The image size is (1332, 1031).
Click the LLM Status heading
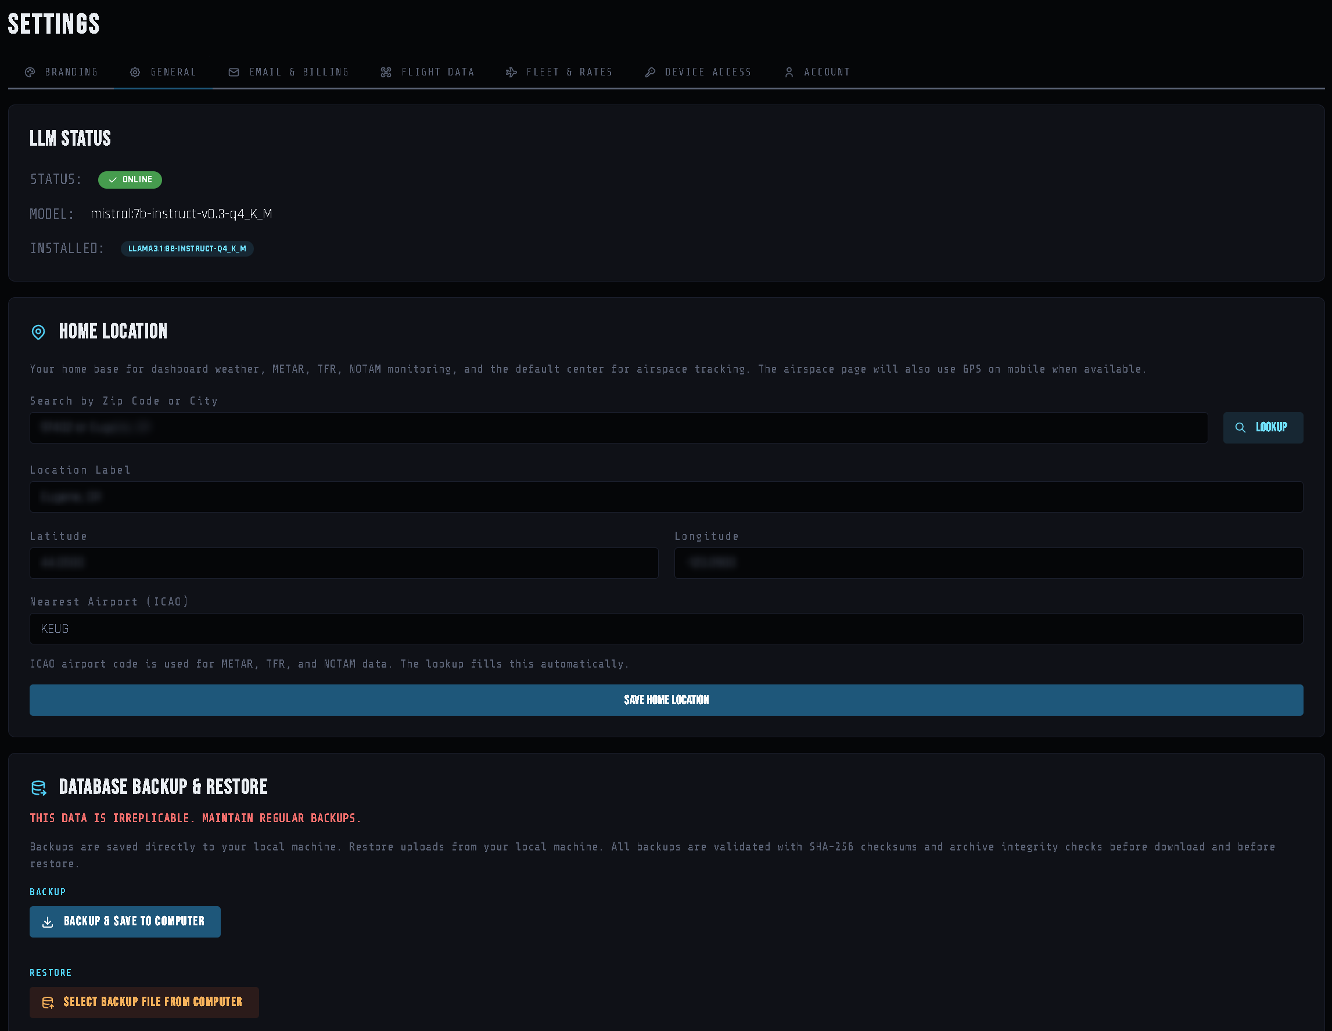pyautogui.click(x=70, y=138)
